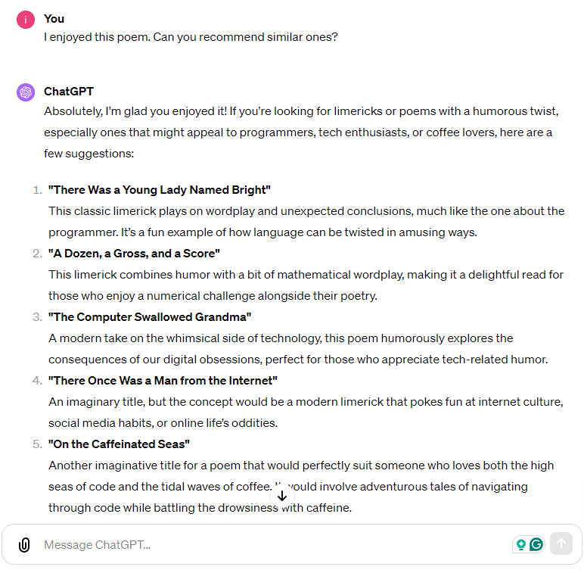Click "There Once Was a Man from the Internet" title
This screenshot has width=584, height=570.
point(163,381)
